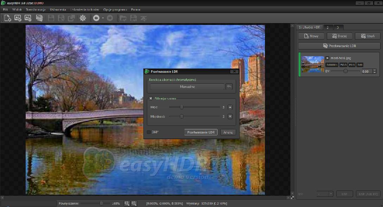
Task: Click the vertical scrollbar of image view
Action: [x=292, y=110]
